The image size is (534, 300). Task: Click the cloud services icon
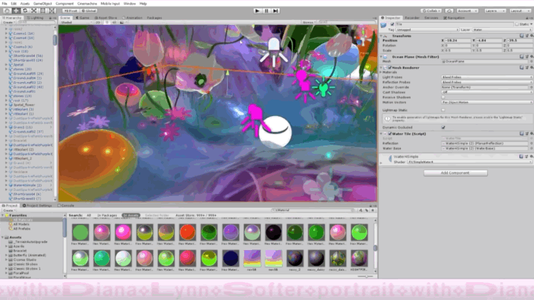point(449,11)
